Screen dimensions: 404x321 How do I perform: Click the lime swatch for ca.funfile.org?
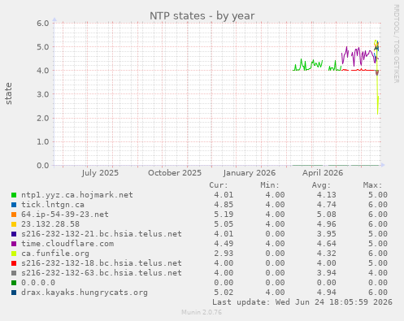tap(14, 254)
